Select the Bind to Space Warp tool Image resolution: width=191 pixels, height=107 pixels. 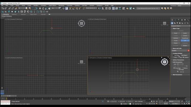(x=16, y=8)
